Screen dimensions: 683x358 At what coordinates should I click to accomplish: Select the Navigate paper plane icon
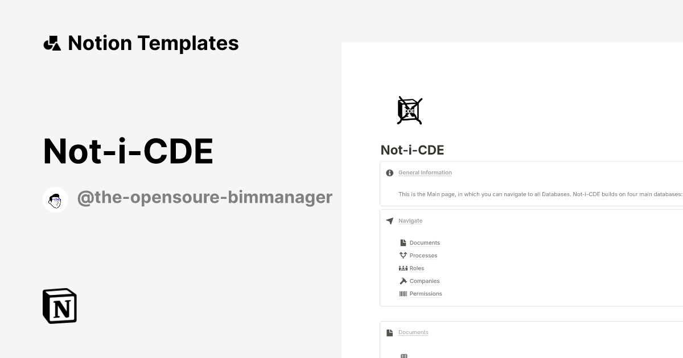pos(389,220)
